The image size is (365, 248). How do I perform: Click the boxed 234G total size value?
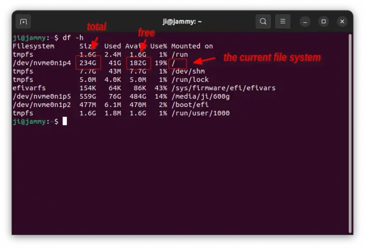(88, 63)
